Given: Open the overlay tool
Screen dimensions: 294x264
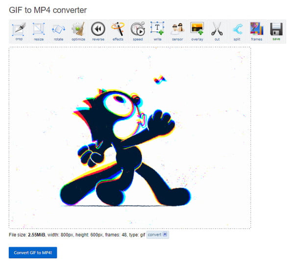Looking at the screenshot, I should coord(197,31).
